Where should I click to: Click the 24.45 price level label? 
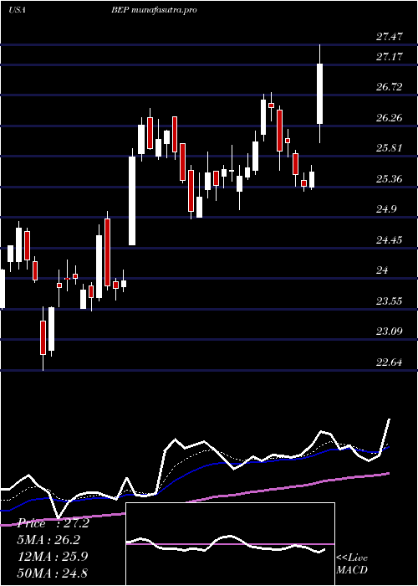(389, 240)
